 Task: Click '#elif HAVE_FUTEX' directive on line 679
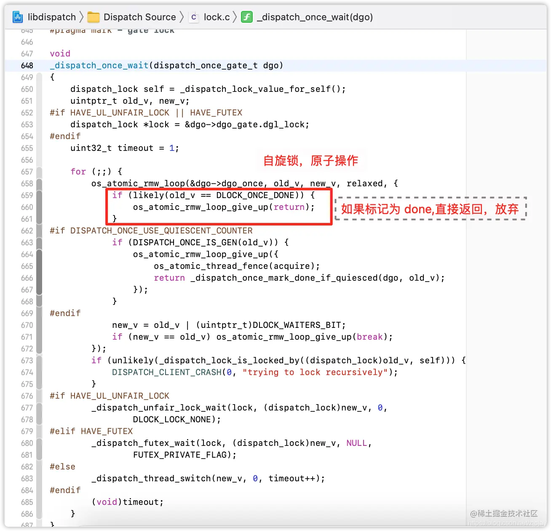click(x=91, y=431)
